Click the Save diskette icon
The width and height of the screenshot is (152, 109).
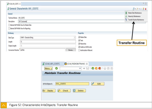tap(88, 69)
